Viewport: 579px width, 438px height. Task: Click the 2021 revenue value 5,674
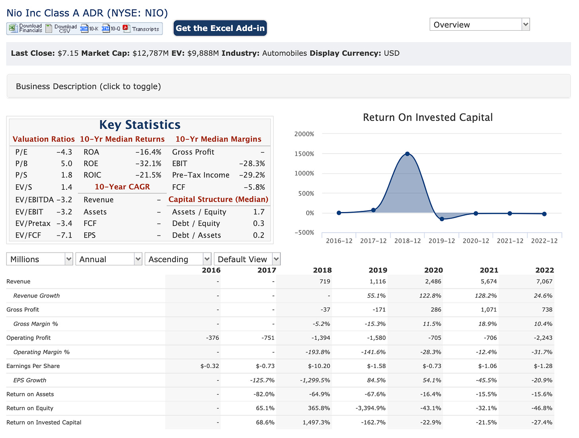coord(489,281)
